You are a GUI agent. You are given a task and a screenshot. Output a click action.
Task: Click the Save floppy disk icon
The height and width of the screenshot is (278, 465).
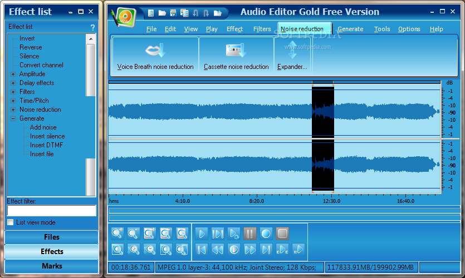pos(173,13)
